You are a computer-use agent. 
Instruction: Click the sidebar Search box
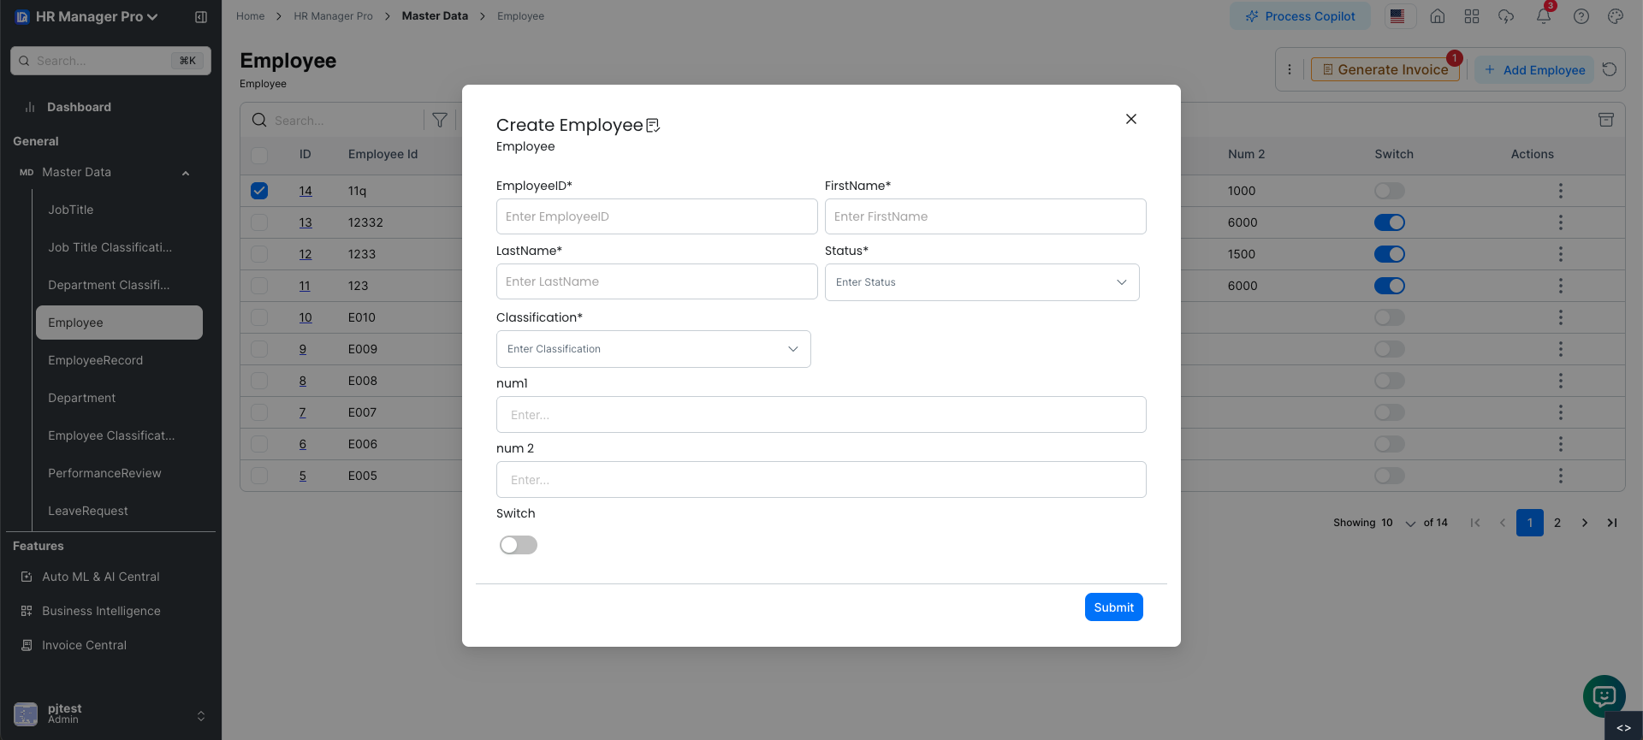point(110,61)
